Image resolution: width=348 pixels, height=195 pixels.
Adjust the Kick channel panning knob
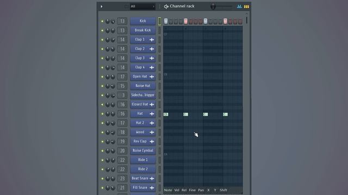click(108, 21)
